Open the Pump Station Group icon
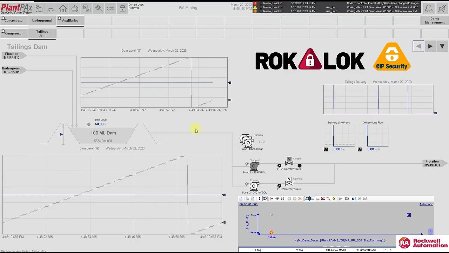 point(247,141)
